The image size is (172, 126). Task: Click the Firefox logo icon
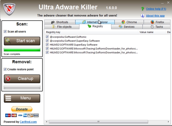click(x=153, y=22)
